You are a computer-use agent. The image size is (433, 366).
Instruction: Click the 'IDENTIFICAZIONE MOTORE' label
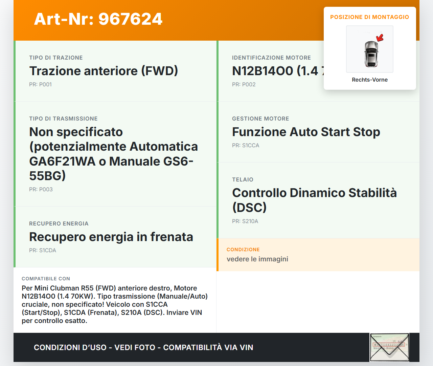pyautogui.click(x=271, y=58)
